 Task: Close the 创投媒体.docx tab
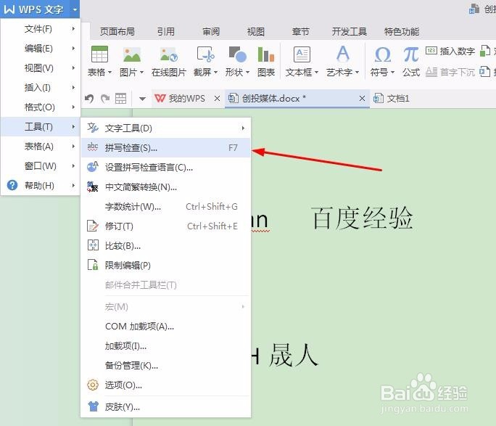coord(362,99)
